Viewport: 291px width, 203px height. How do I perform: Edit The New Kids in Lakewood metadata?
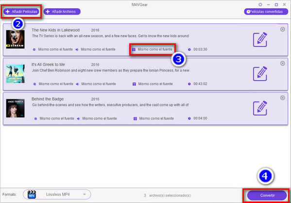coord(260,39)
